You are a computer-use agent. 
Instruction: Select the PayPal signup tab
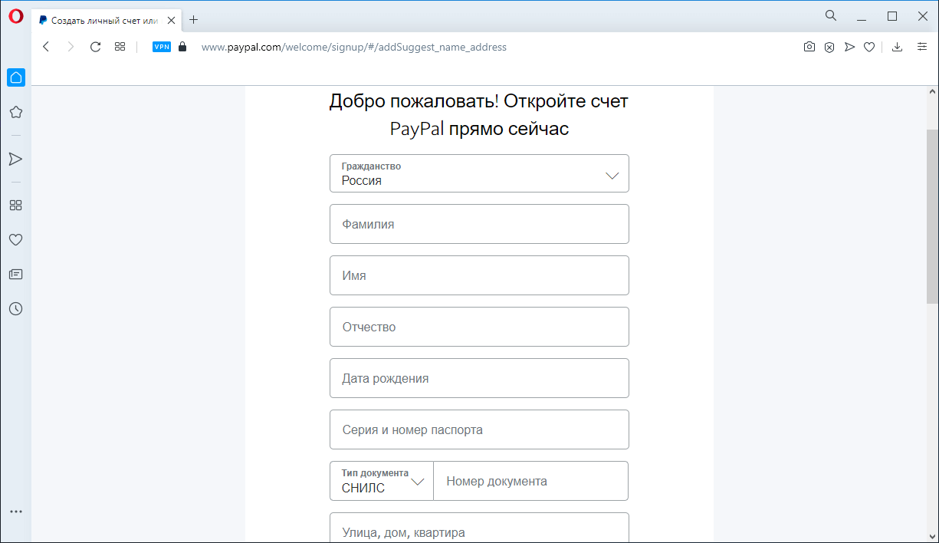[x=107, y=20]
